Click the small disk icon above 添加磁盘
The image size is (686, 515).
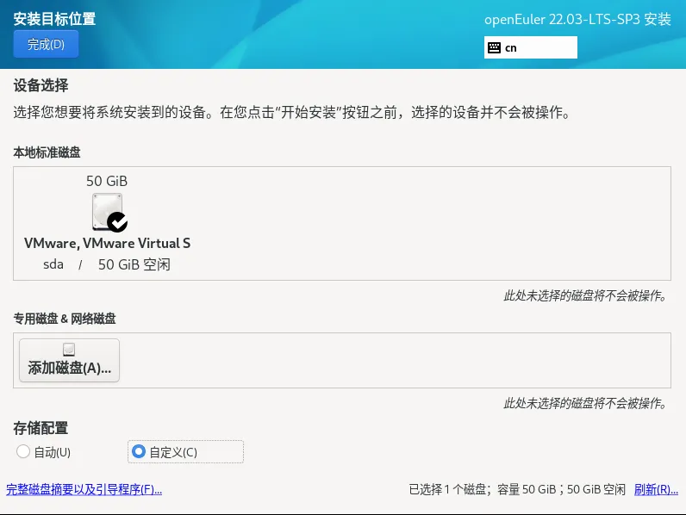pos(69,350)
